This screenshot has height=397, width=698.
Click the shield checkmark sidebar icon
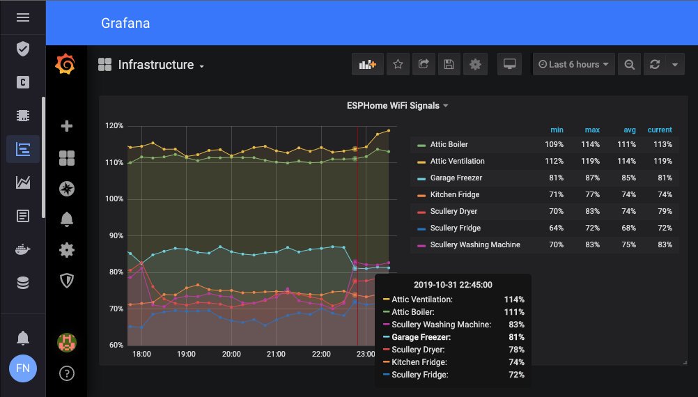pyautogui.click(x=23, y=49)
